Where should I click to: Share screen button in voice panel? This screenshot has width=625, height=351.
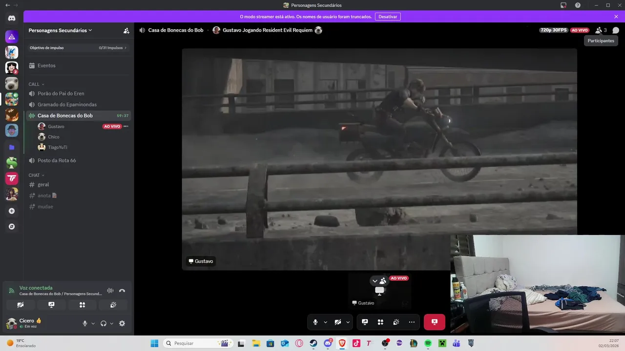point(51,305)
